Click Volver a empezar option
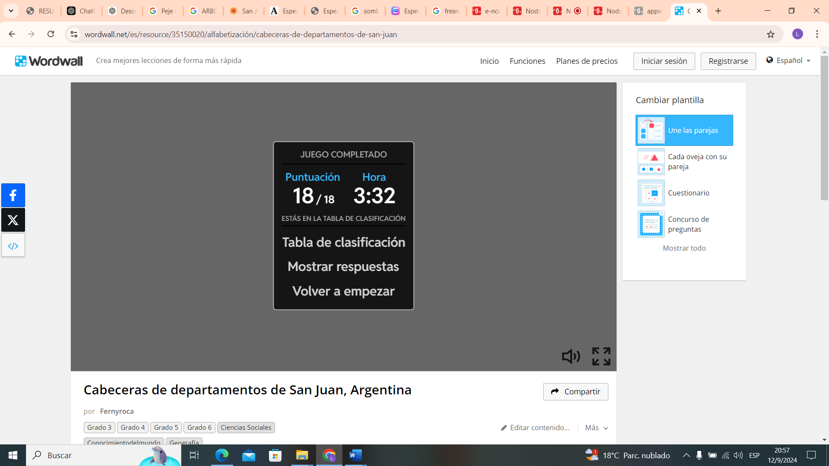This screenshot has height=466, width=829. [343, 291]
